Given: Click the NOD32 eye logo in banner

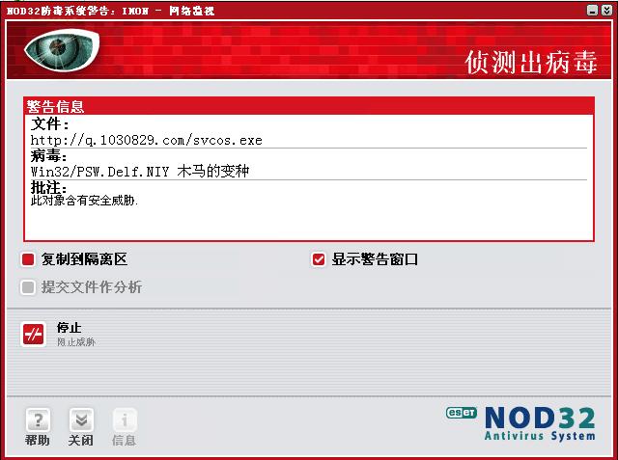Looking at the screenshot, I should (62, 49).
